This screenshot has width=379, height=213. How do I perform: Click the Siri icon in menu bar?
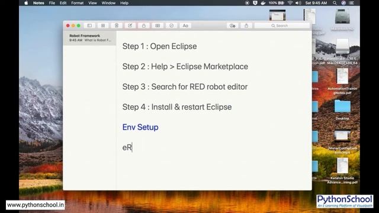(x=343, y=3)
